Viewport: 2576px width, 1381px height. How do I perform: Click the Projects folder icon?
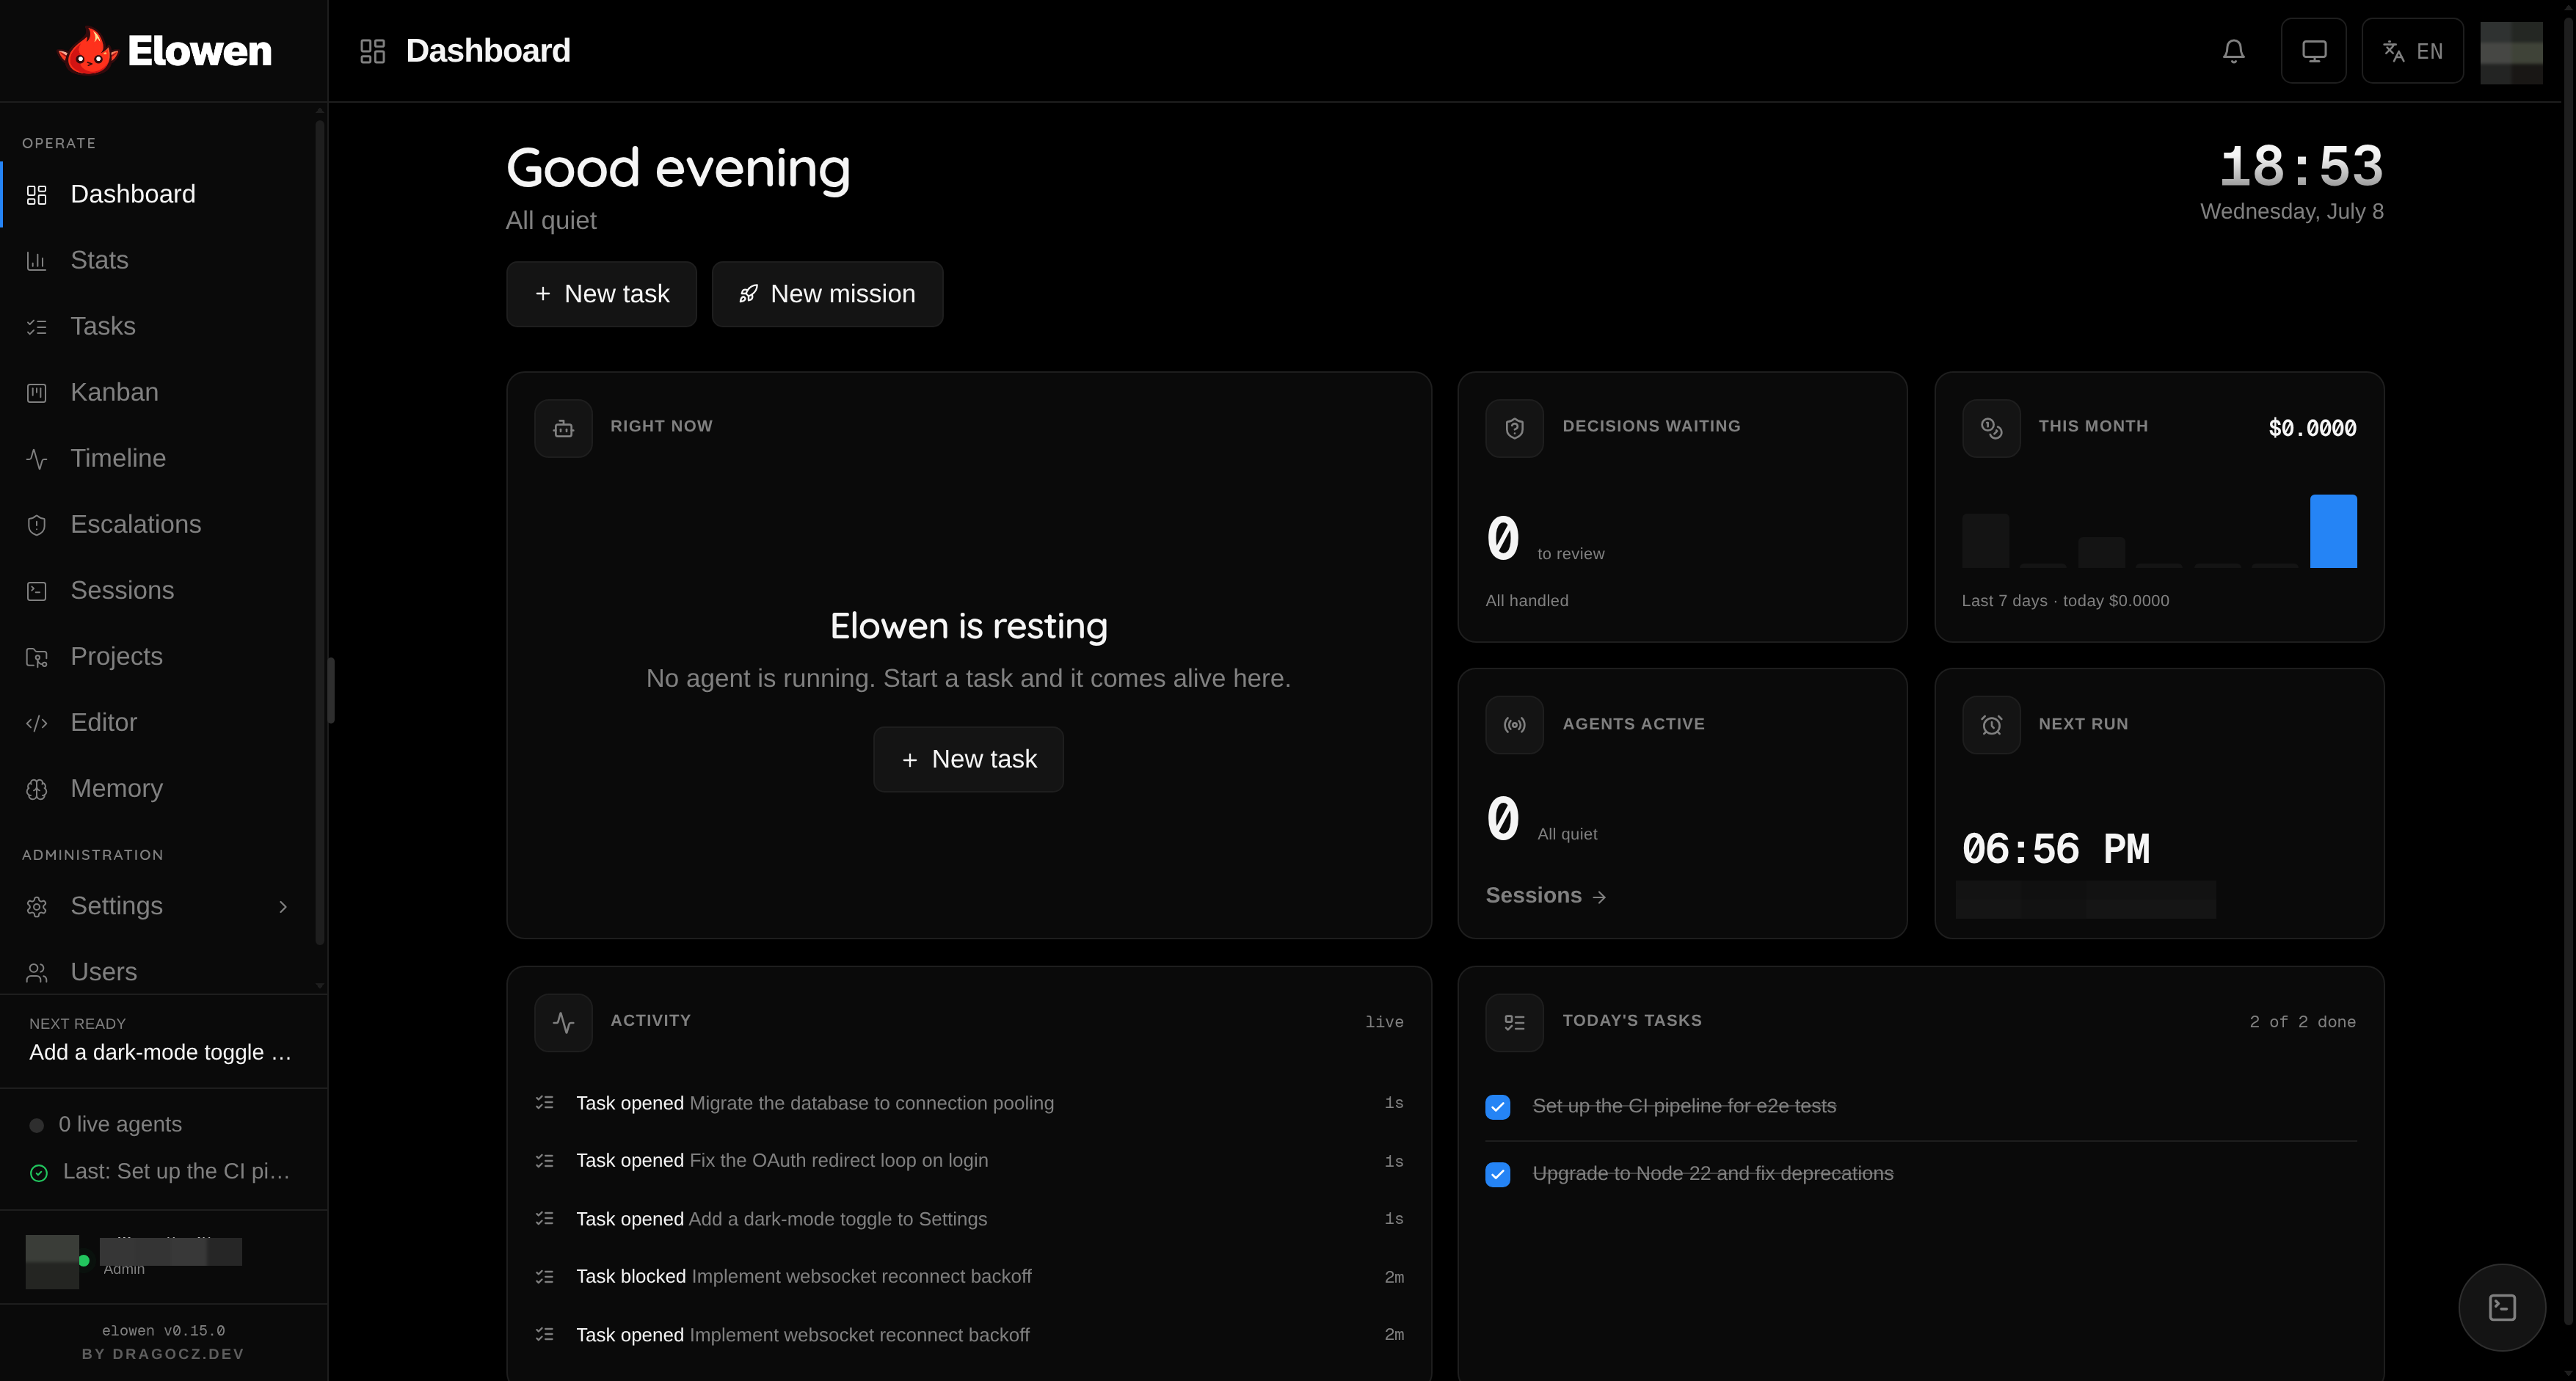[x=37, y=657]
